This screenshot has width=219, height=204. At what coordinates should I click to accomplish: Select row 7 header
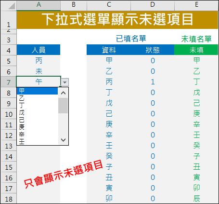[9, 82]
